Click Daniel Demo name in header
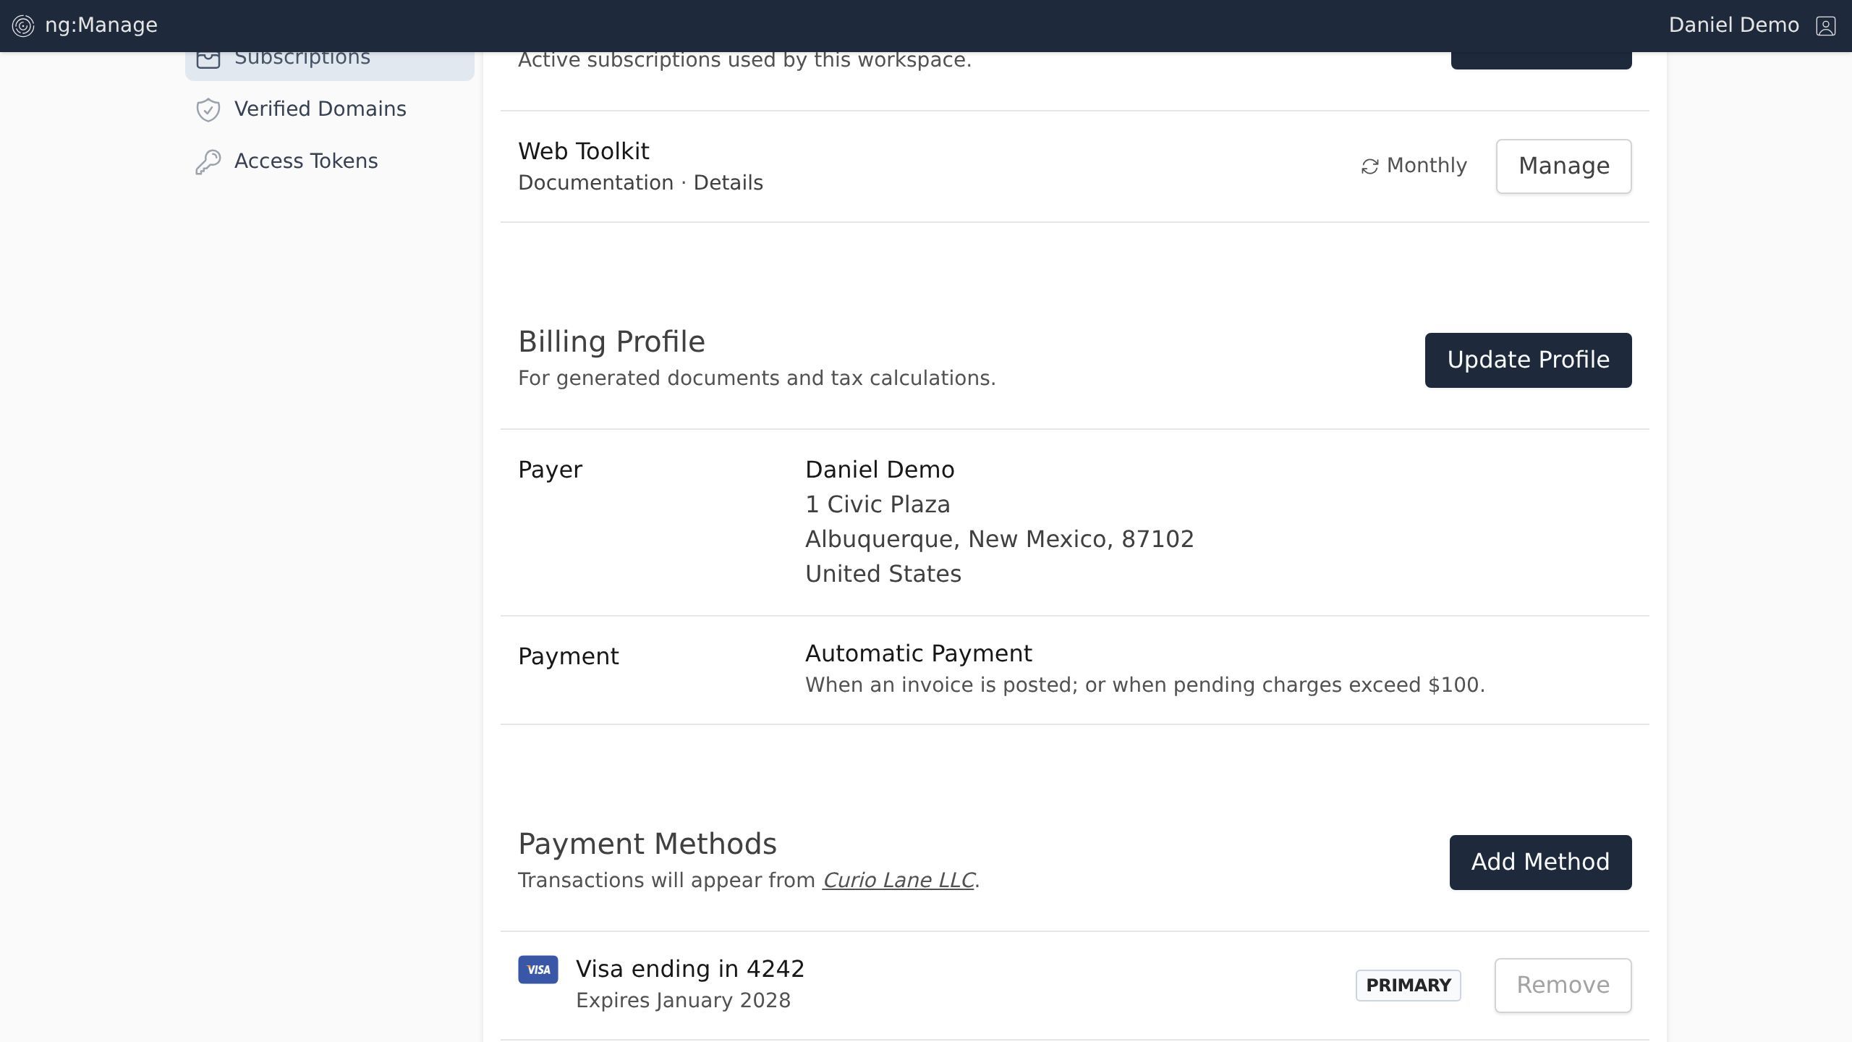Viewport: 1852px width, 1042px height. tap(1733, 25)
